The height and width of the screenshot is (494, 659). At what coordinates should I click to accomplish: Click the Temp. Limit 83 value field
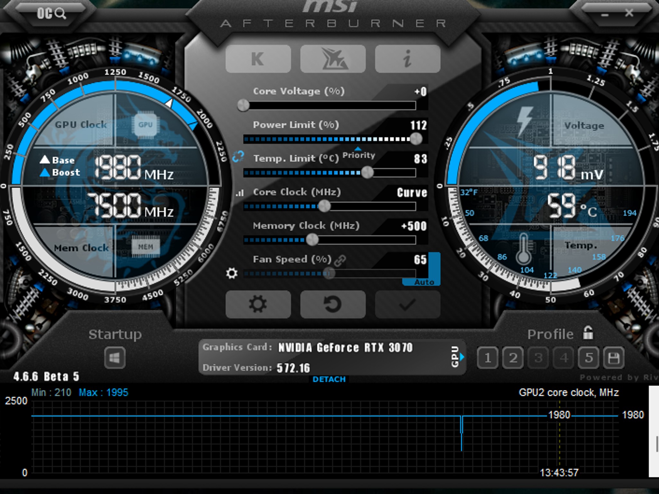(x=420, y=159)
